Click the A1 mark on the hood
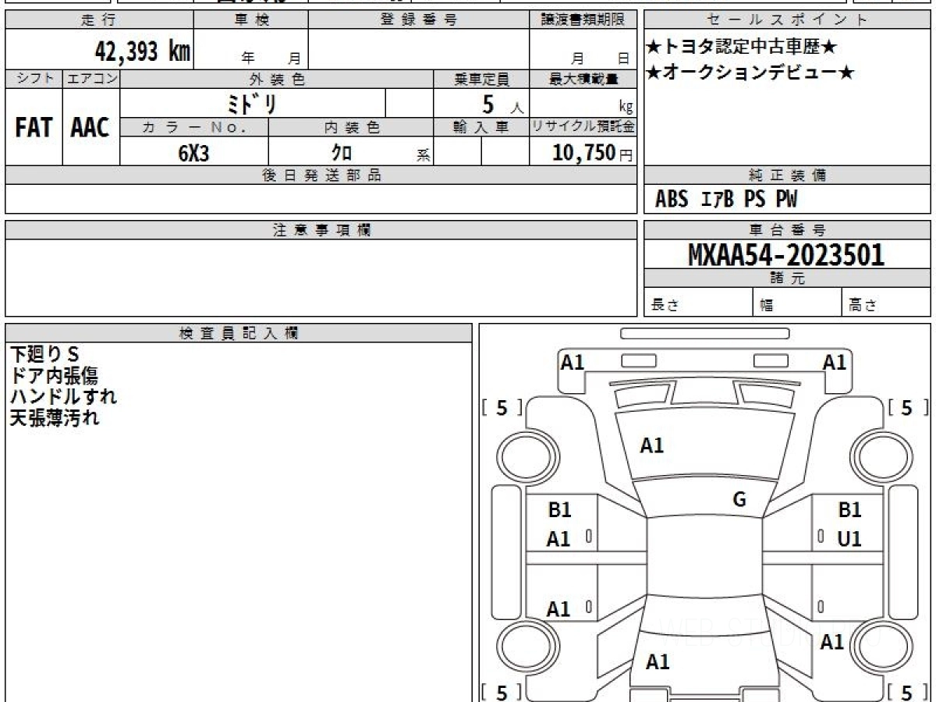Screen dimensions: 936x702 [x=652, y=446]
